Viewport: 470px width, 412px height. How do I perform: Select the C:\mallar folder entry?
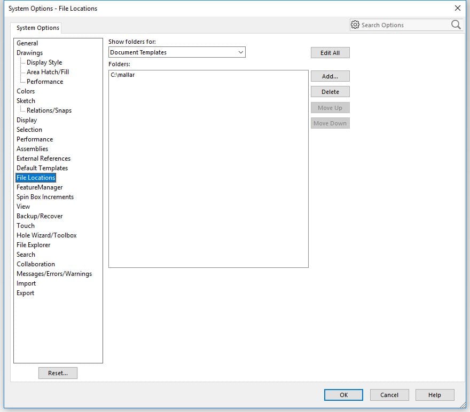(123, 75)
